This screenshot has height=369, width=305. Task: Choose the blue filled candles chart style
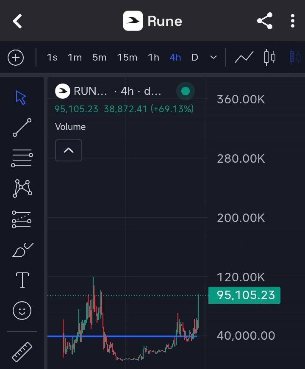pyautogui.click(x=295, y=57)
